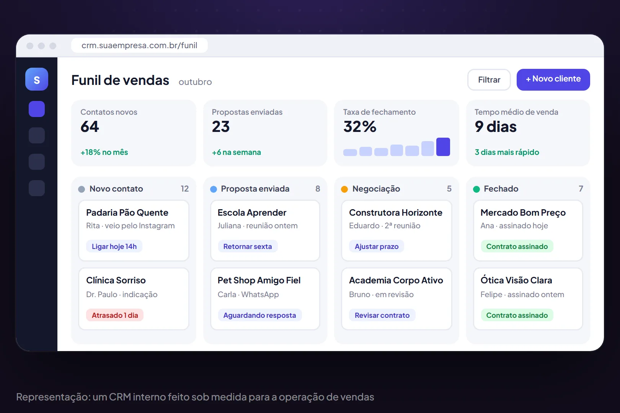Click the outubro month label

point(195,82)
